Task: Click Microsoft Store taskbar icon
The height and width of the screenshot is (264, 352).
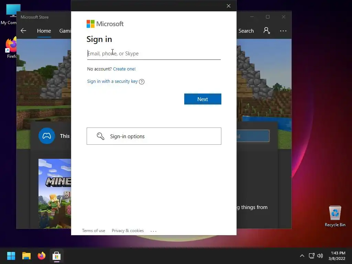Action: point(57,256)
